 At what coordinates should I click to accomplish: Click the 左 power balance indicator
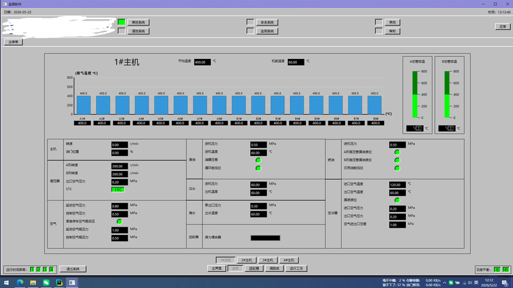coord(498,269)
